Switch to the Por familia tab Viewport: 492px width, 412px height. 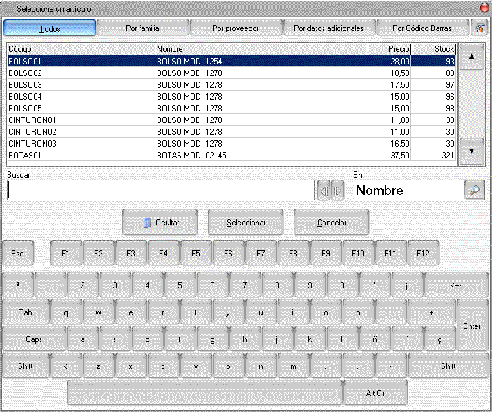click(142, 28)
